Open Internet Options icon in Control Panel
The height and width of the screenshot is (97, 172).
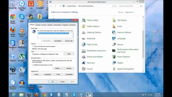(114, 32)
